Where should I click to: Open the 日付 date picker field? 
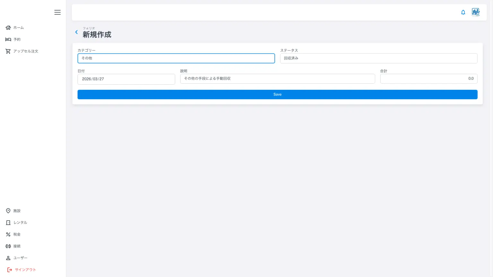[x=126, y=79]
